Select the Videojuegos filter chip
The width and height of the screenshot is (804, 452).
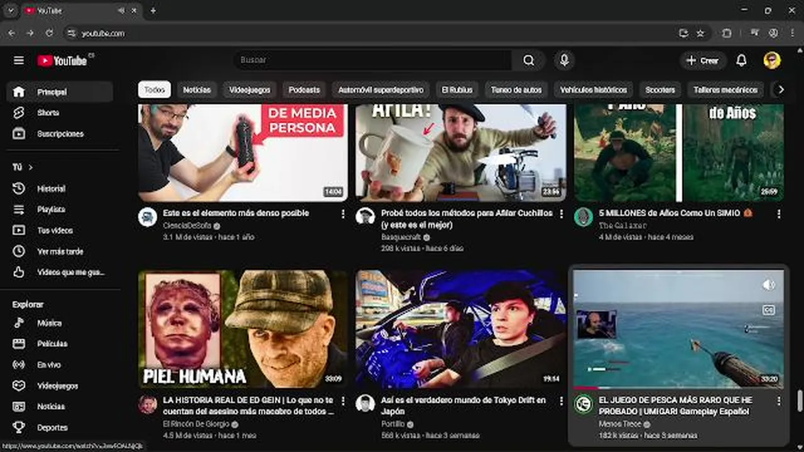click(x=249, y=90)
